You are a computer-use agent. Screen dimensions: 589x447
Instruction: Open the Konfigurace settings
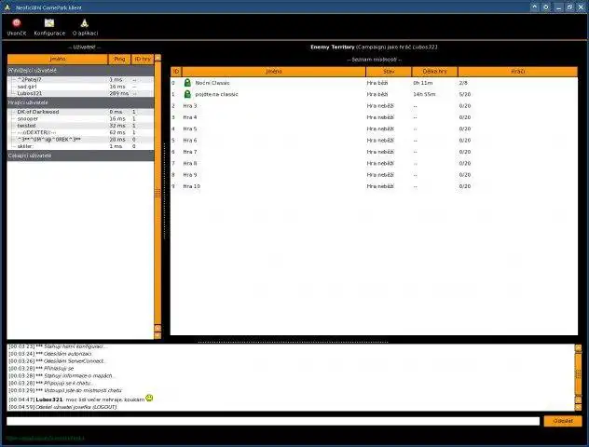(49, 27)
